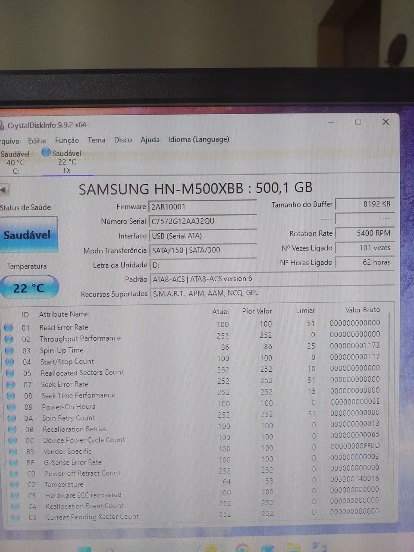Click the status dot of Spin-Up Time
The width and height of the screenshot is (414, 552).
pyautogui.click(x=9, y=351)
